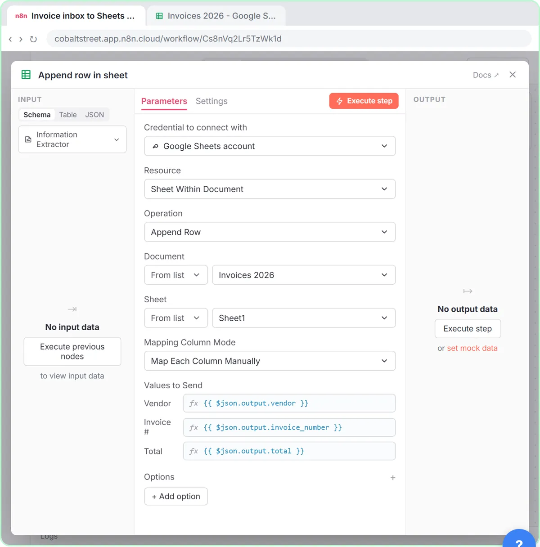The image size is (540, 547).
Task: Open the Sheet1 selection dropdown
Action: coord(304,318)
